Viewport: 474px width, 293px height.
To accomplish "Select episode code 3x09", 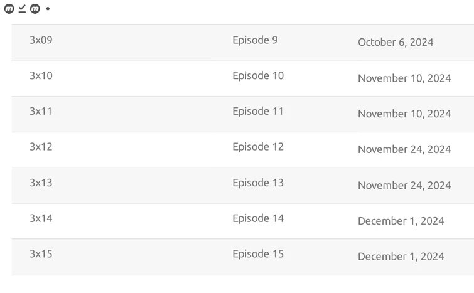I will [x=41, y=40].
